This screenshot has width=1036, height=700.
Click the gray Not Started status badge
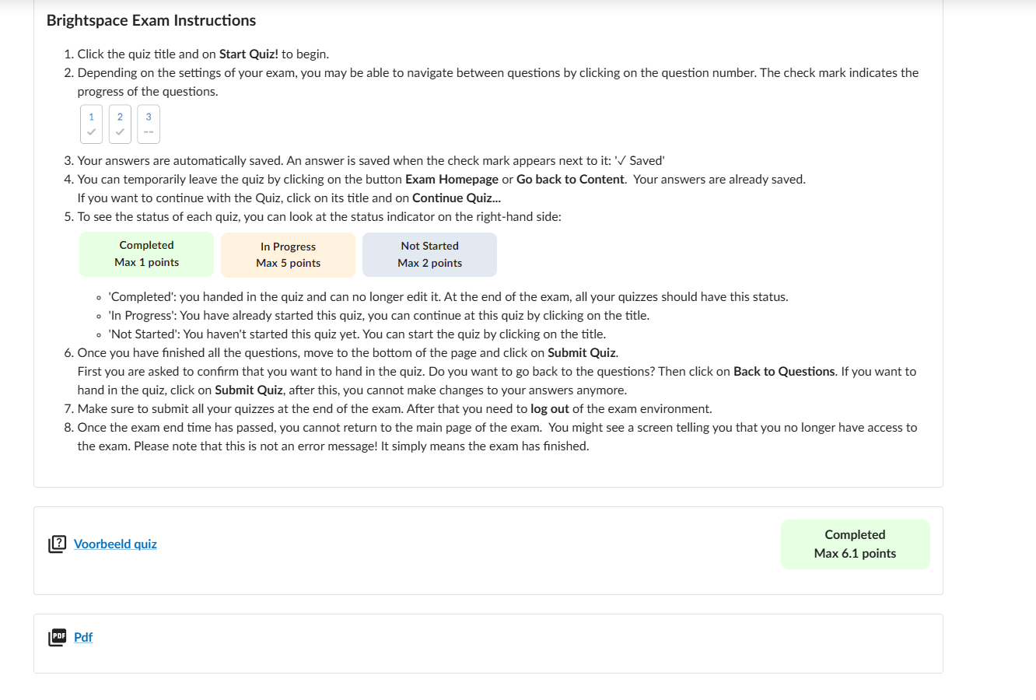click(x=429, y=255)
